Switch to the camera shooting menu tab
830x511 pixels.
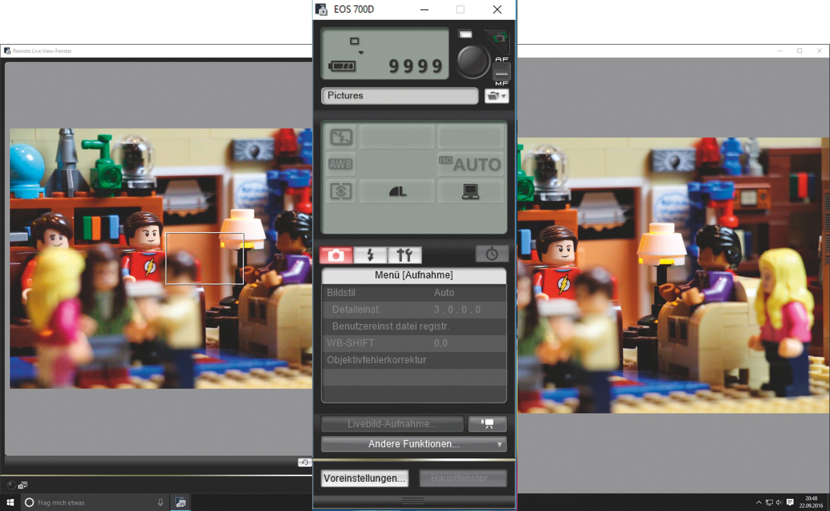pos(336,255)
